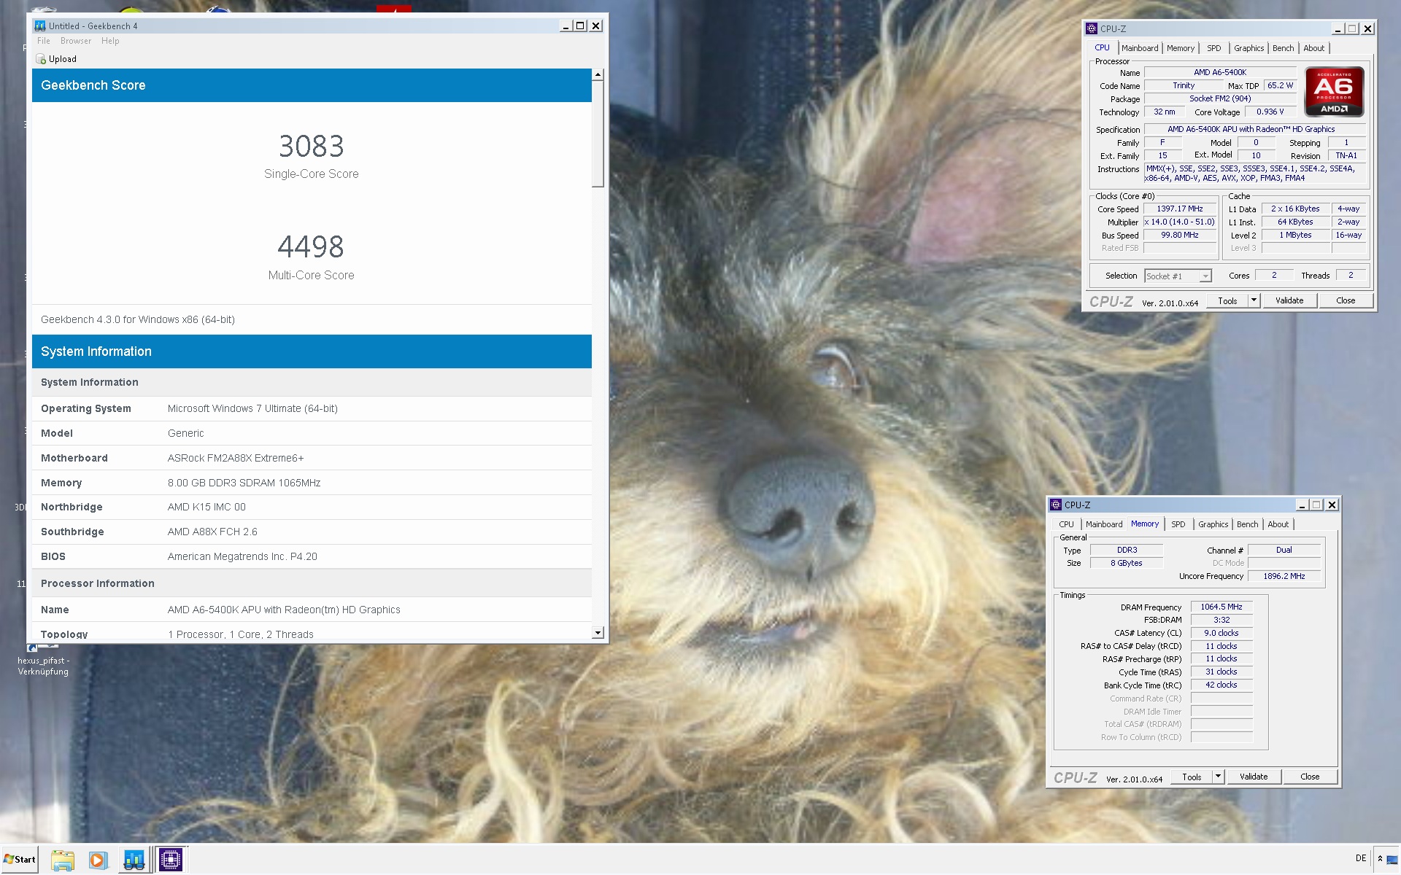Switch to Mainboard tab in top CPU-Z window
The width and height of the screenshot is (1401, 875).
[1140, 48]
